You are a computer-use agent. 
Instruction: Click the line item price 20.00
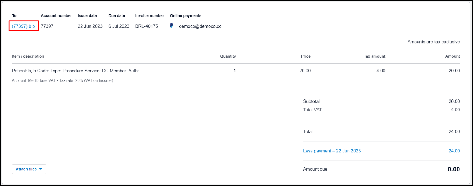point(305,71)
